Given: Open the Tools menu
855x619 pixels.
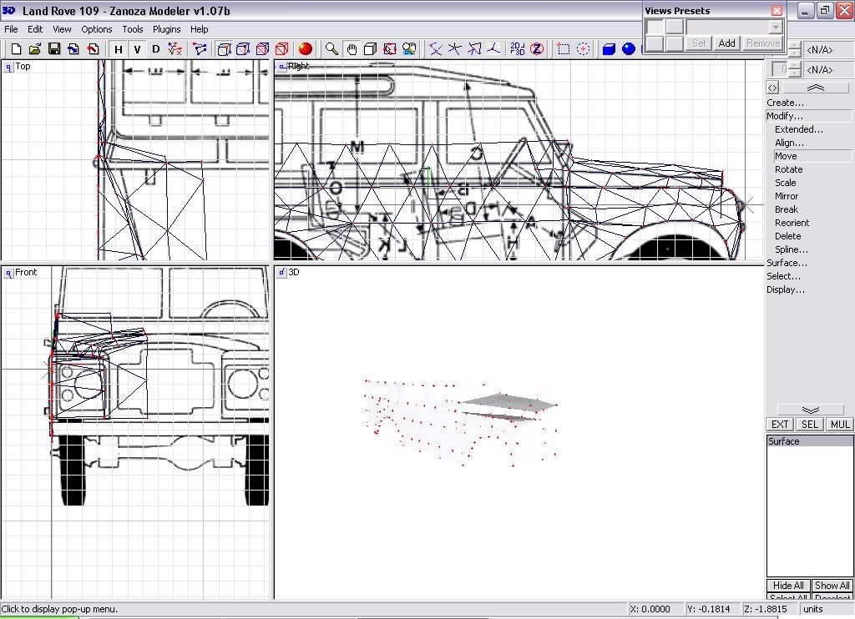Looking at the screenshot, I should point(133,29).
